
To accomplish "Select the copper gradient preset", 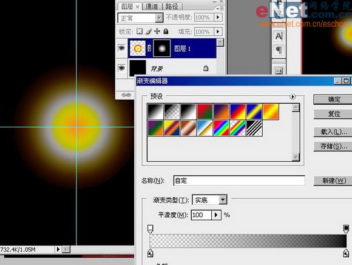I will [188, 128].
